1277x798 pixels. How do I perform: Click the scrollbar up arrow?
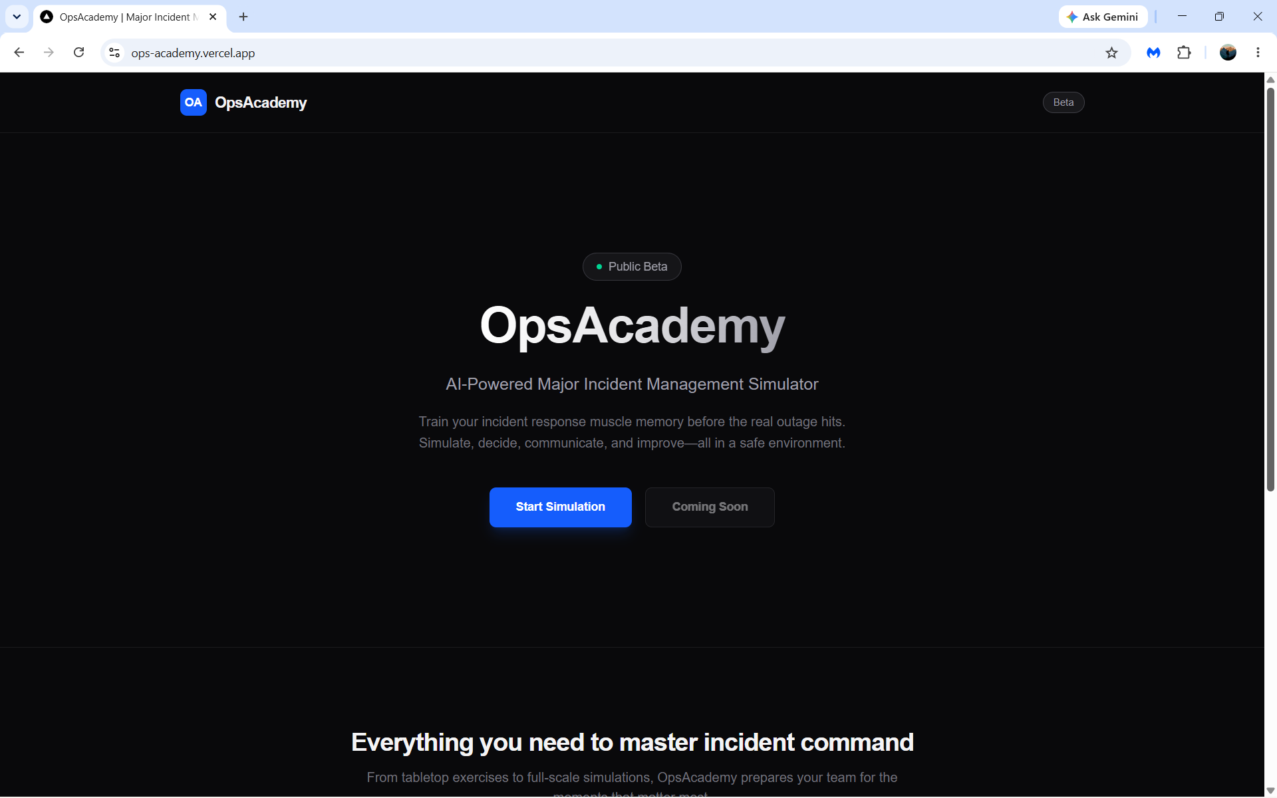coord(1270,80)
